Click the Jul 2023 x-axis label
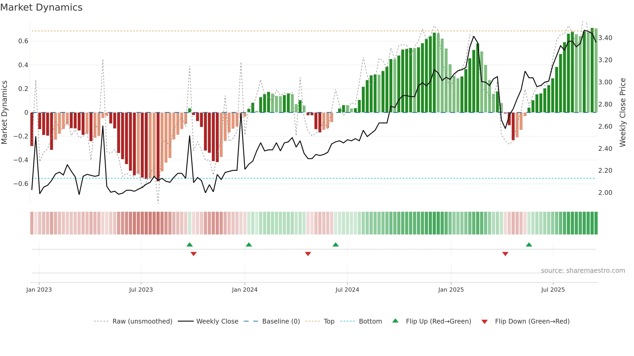The height and width of the screenshot is (356, 634). click(141, 290)
